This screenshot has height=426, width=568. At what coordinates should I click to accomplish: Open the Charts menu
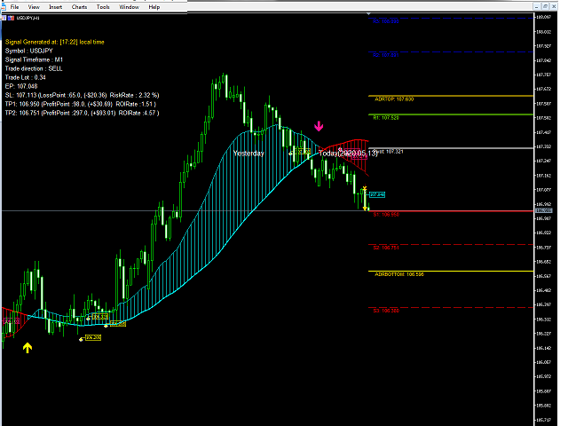79,7
